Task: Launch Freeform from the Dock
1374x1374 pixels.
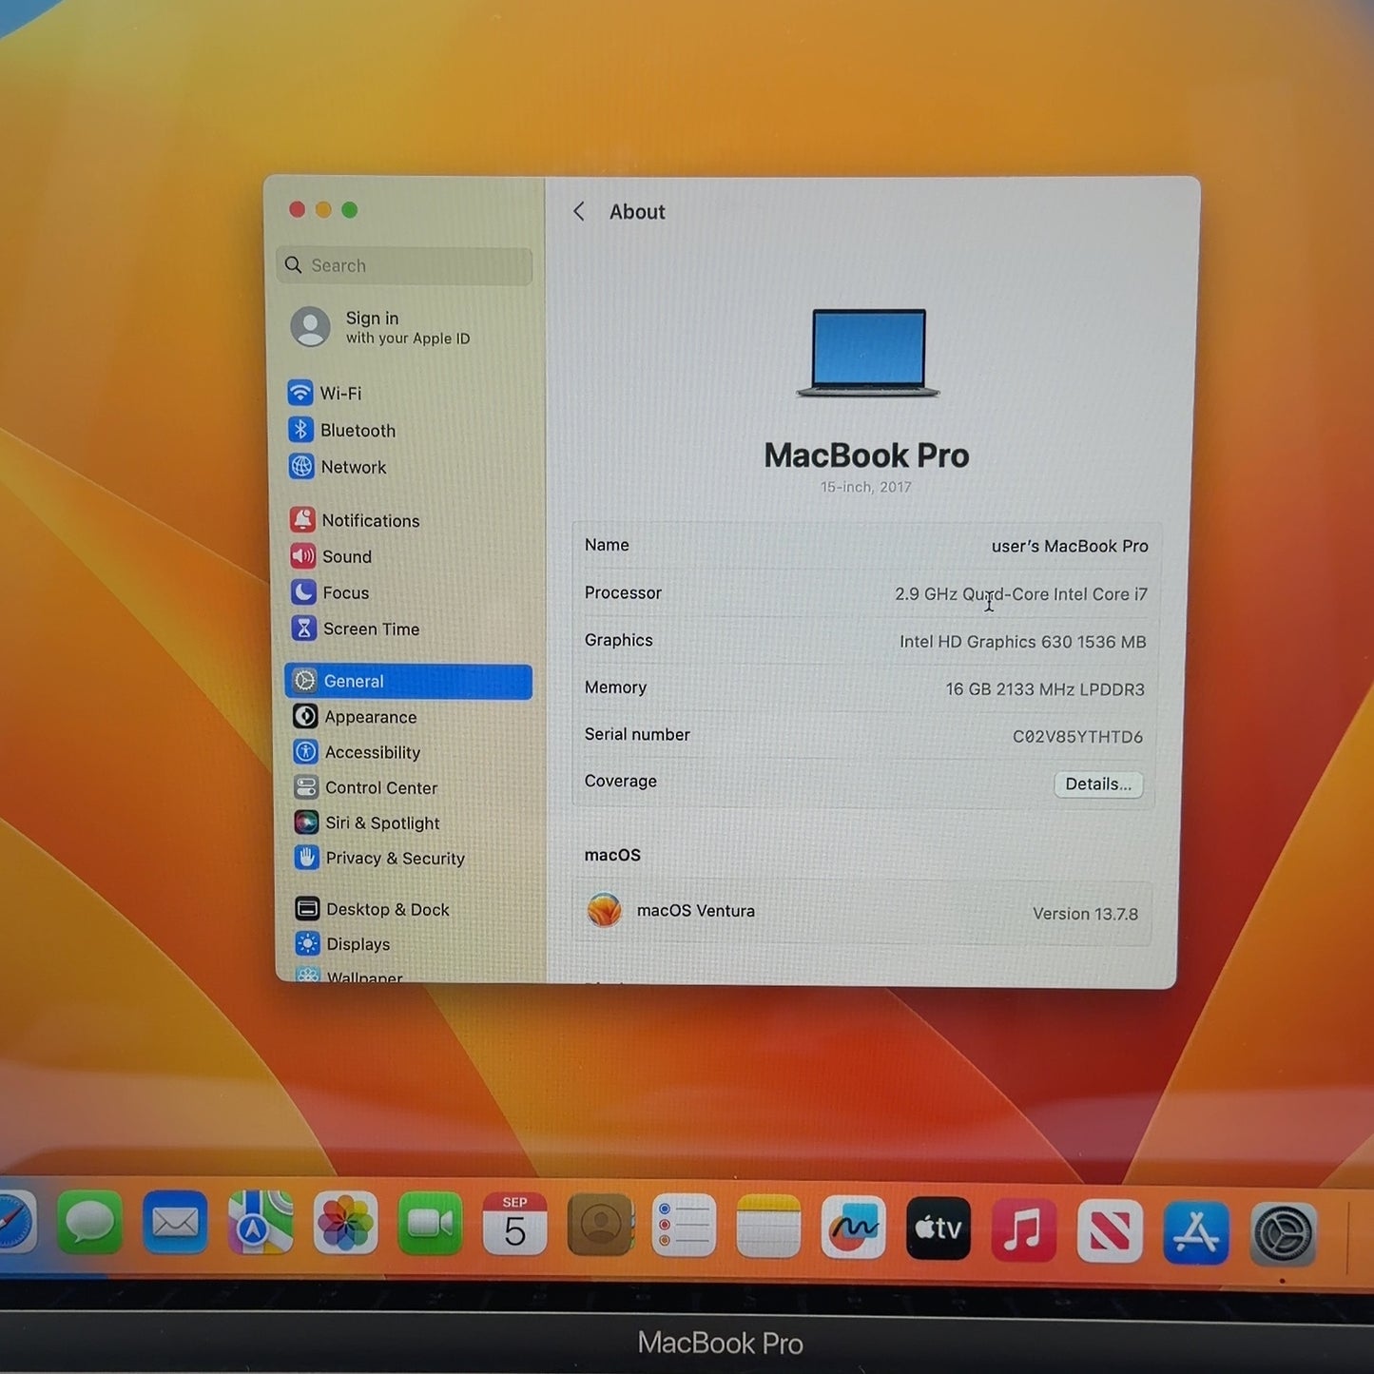Action: coord(853,1229)
